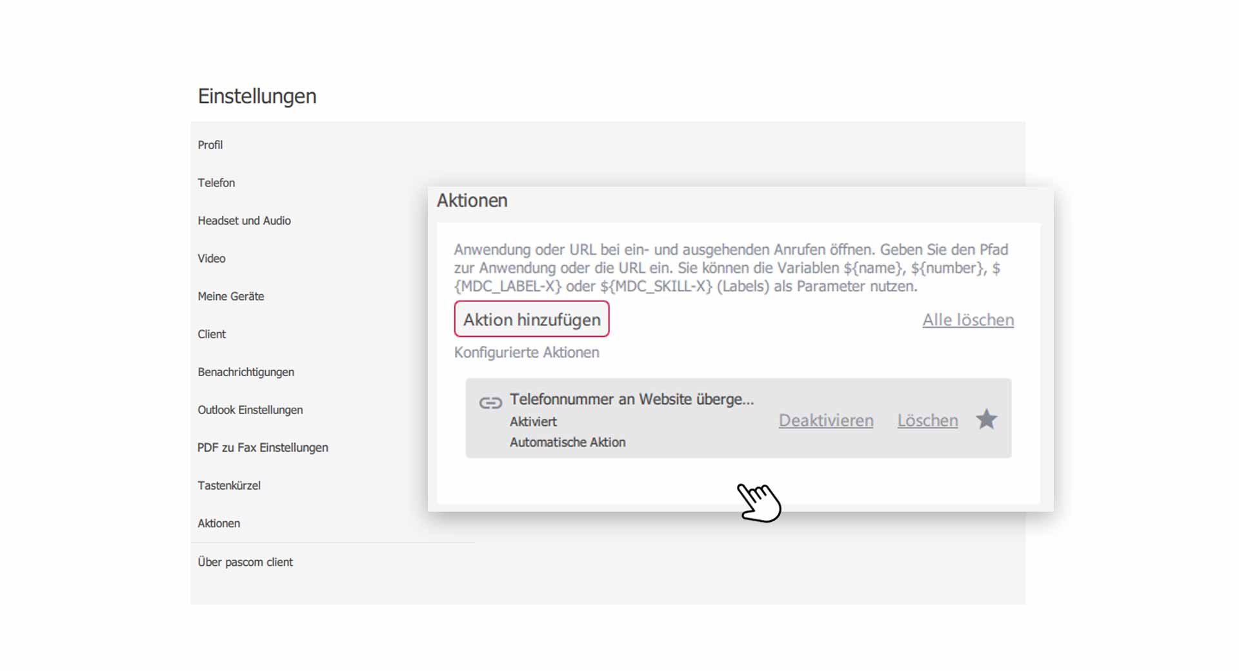Screen dimensions: 1239x671
Task: Click the Alle löschen link
Action: (x=968, y=320)
